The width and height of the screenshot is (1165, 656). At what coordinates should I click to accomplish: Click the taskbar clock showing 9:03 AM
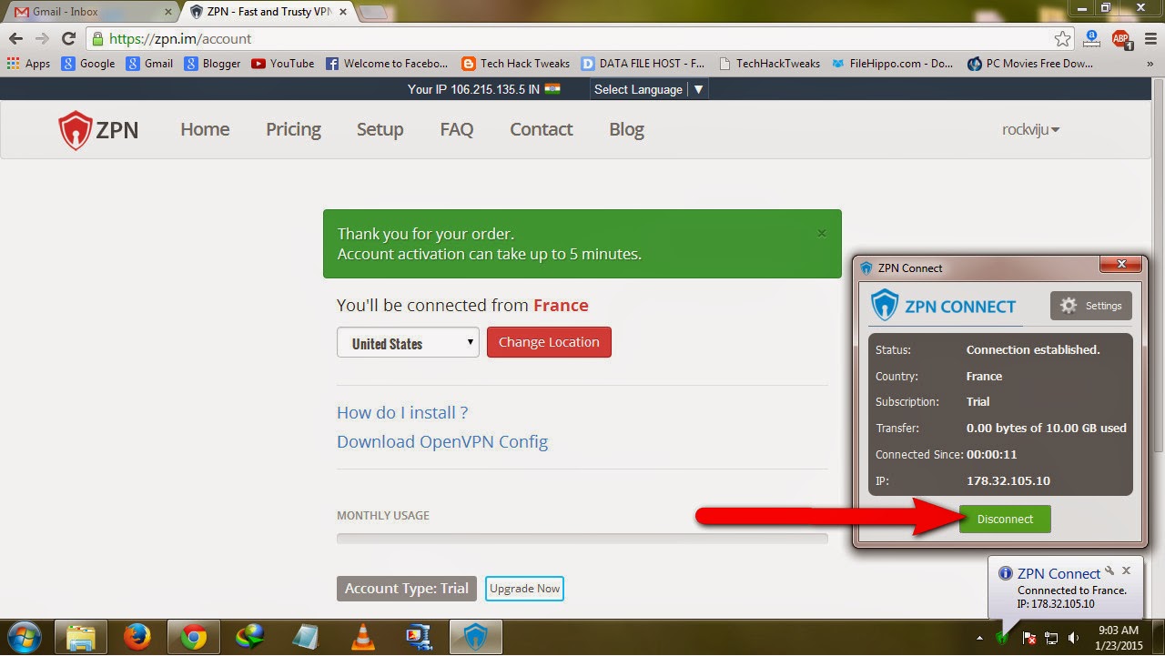[x=1119, y=637]
